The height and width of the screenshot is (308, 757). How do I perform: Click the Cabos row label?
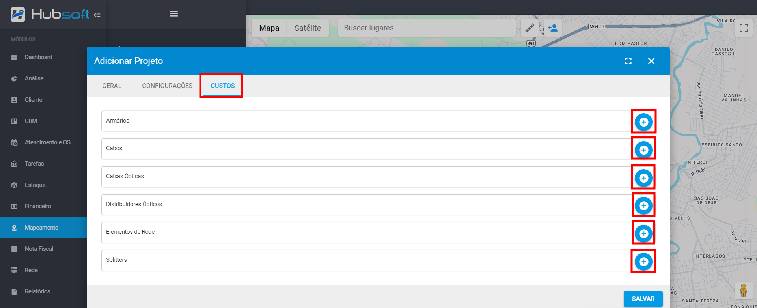(114, 148)
